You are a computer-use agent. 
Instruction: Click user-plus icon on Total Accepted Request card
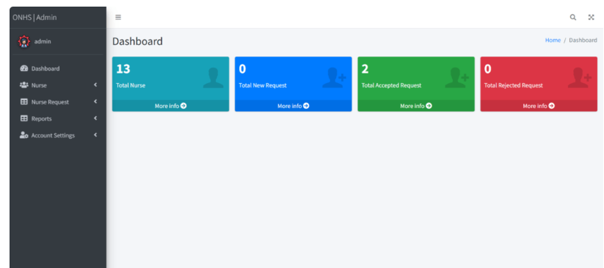click(x=456, y=78)
